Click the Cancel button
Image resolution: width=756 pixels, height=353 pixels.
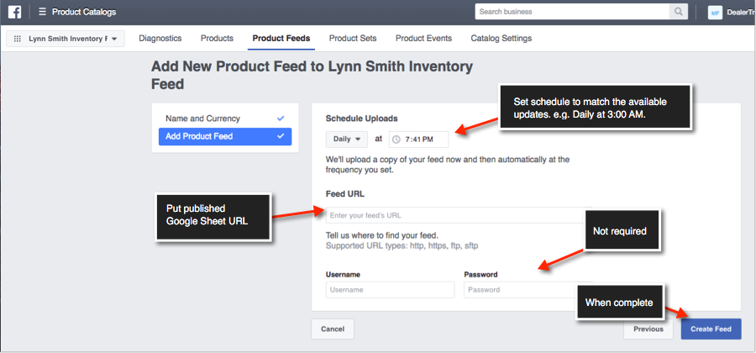point(333,329)
